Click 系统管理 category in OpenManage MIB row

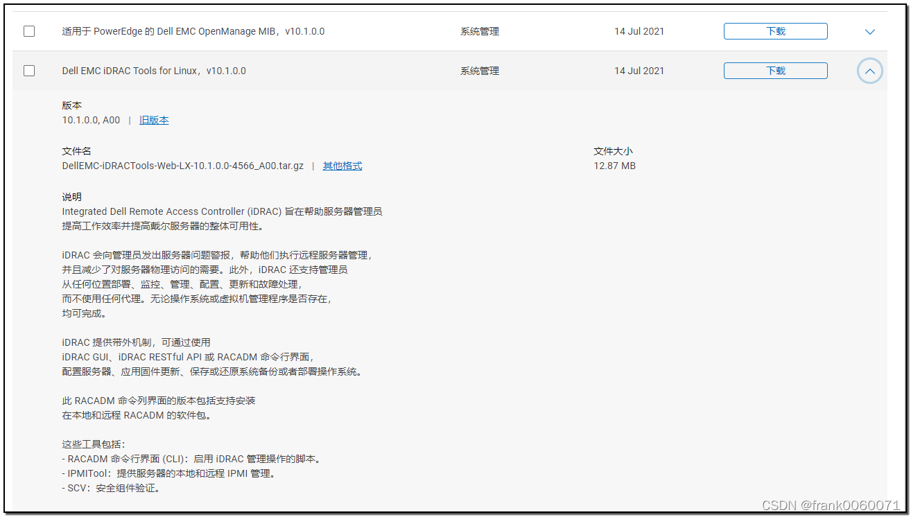480,31
